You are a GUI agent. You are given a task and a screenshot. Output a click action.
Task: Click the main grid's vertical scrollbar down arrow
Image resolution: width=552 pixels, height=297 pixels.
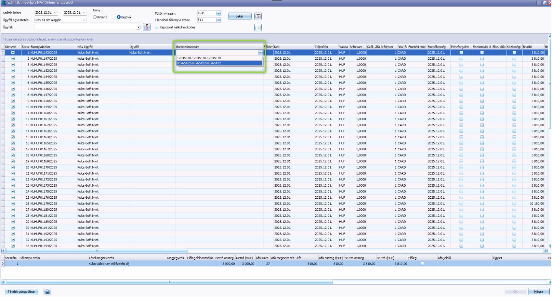point(550,246)
